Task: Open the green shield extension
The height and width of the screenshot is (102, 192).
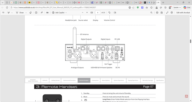Action: pos(138,8)
